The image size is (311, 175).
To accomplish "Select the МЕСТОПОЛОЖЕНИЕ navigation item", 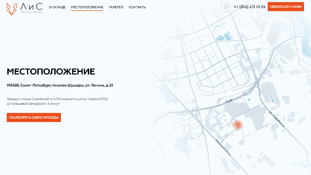I will tap(87, 7).
